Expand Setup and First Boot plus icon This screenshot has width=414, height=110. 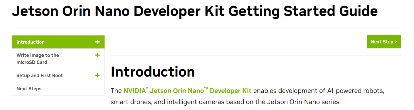pos(97,75)
